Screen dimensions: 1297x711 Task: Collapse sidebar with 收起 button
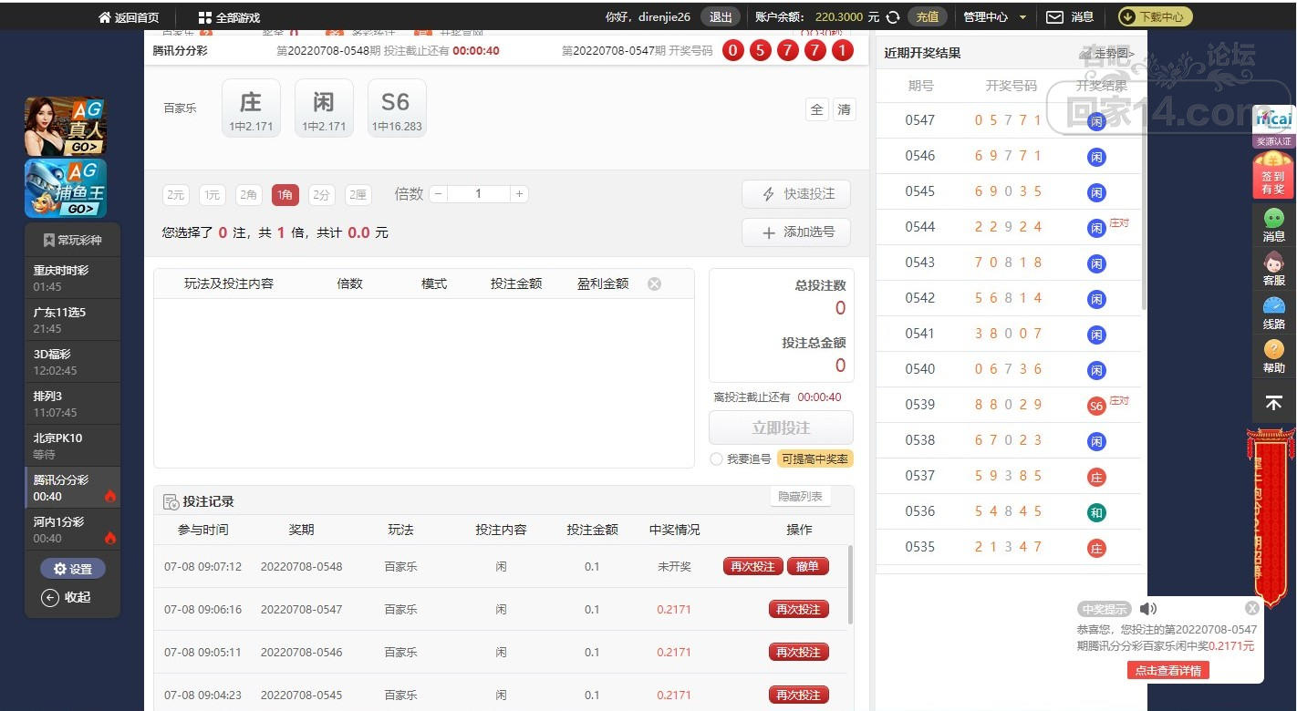pyautogui.click(x=66, y=598)
